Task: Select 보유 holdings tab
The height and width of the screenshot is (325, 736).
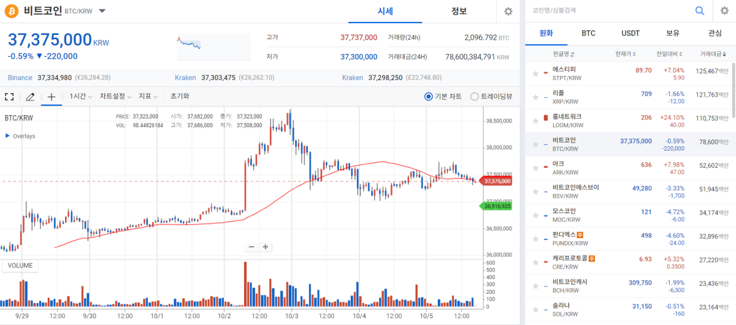Action: [673, 33]
